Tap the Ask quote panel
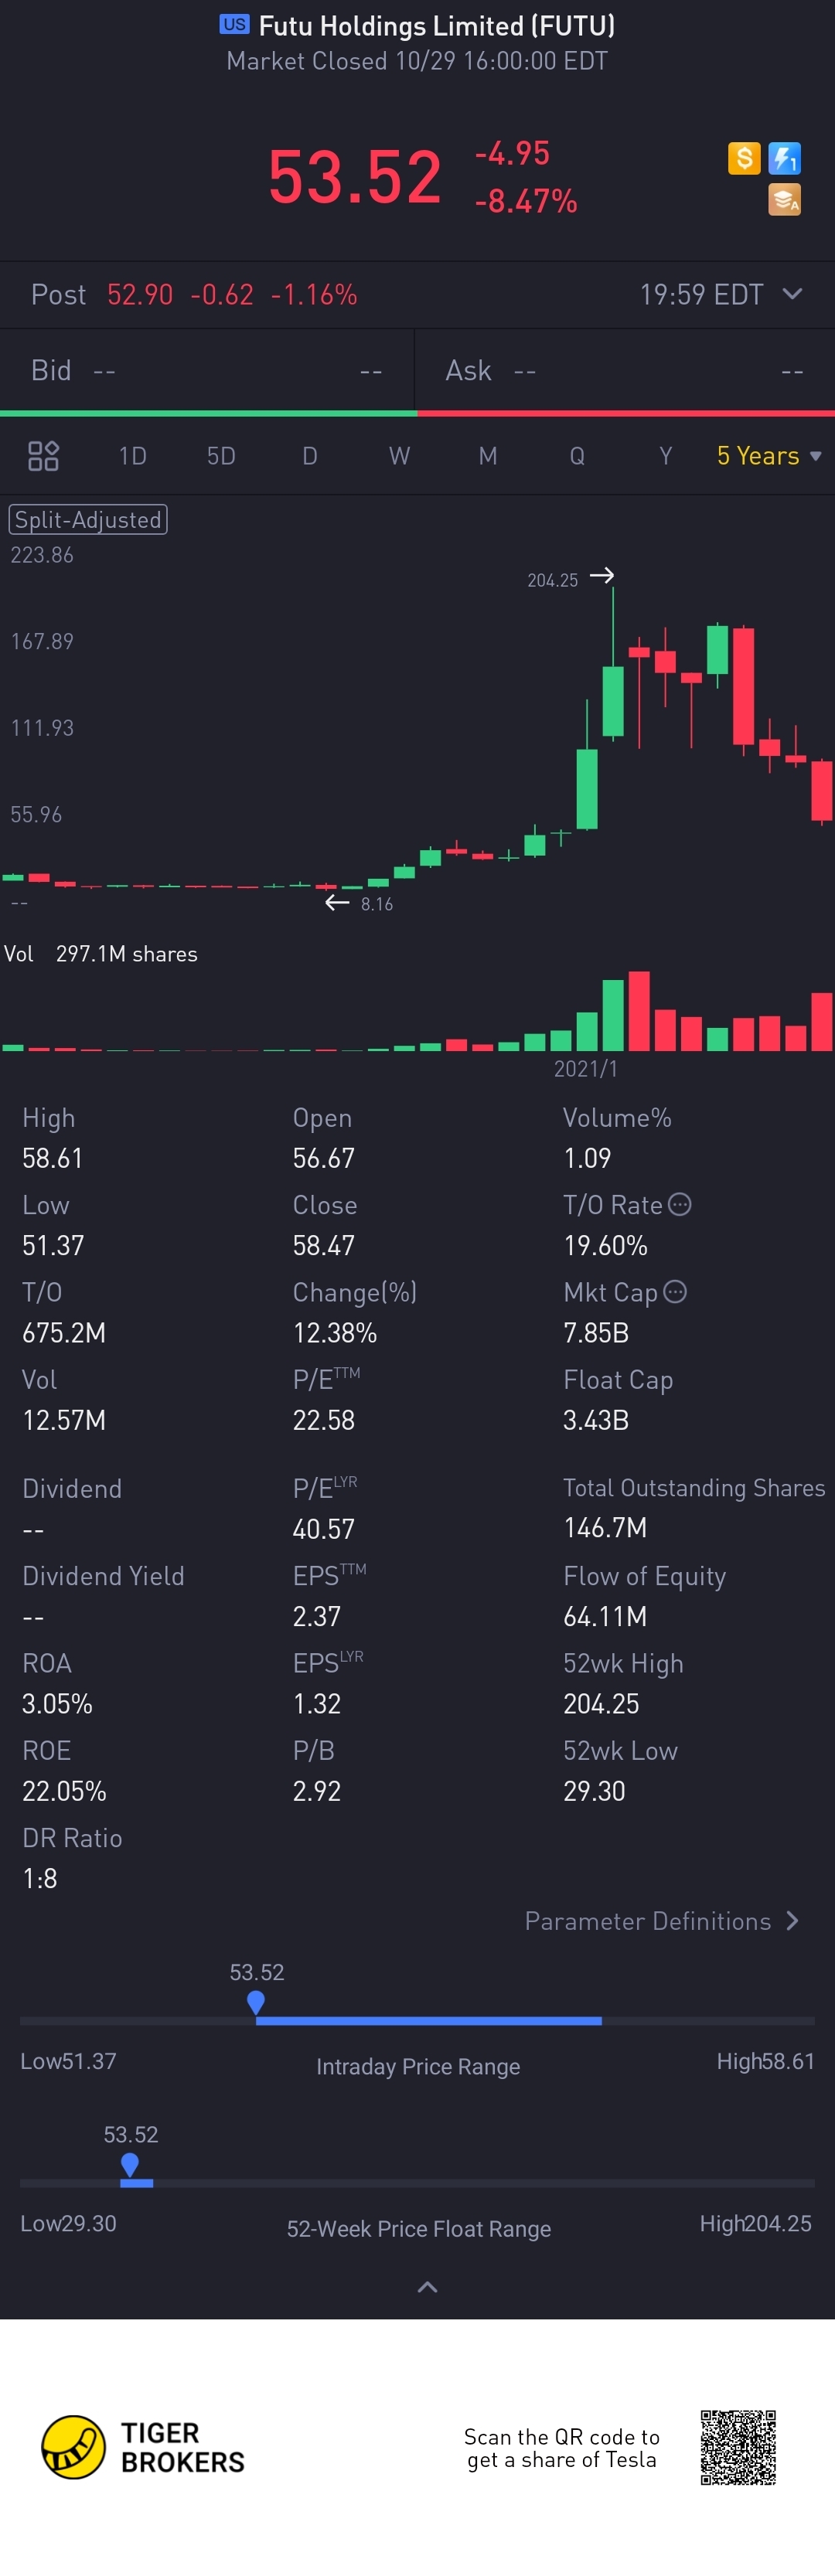 625,371
